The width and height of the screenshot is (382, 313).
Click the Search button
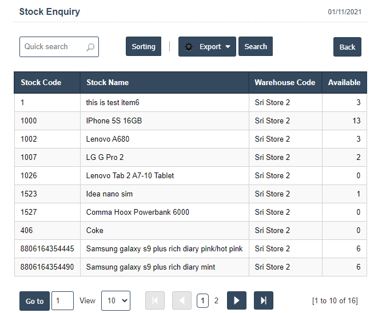(256, 47)
